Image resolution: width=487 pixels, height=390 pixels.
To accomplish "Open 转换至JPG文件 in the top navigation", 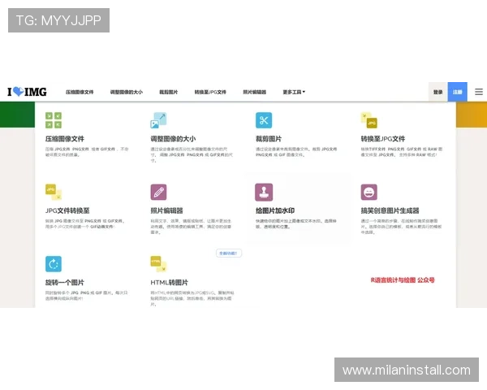I will [210, 92].
